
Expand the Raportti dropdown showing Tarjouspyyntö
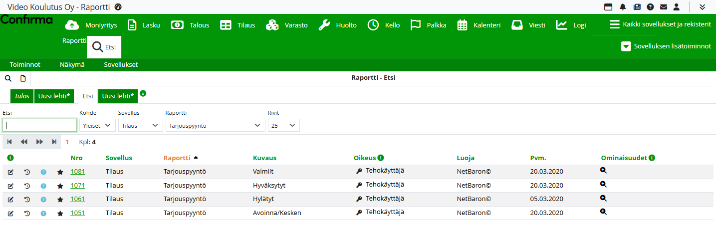click(215, 126)
